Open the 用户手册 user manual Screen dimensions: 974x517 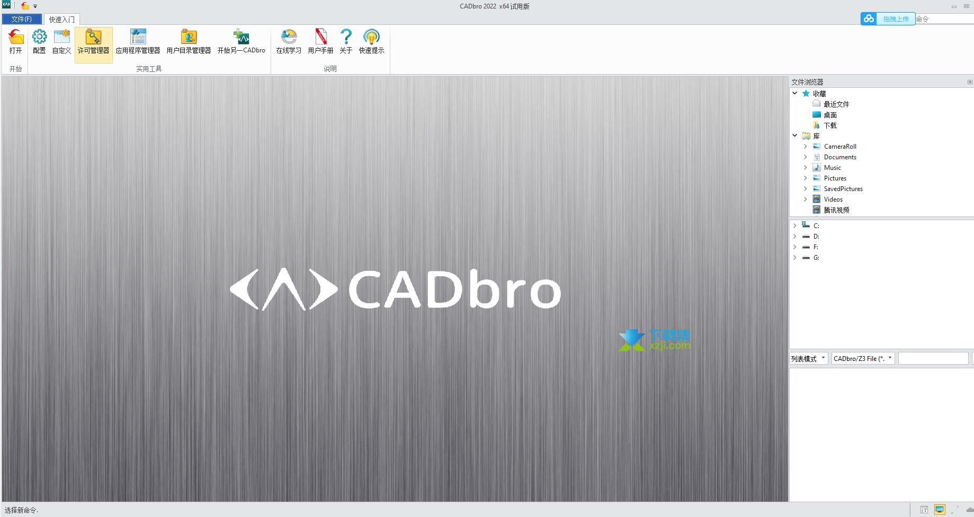[x=320, y=42]
